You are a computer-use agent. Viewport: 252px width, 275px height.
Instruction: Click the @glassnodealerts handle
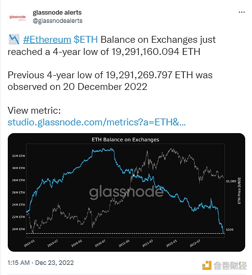coord(58,21)
